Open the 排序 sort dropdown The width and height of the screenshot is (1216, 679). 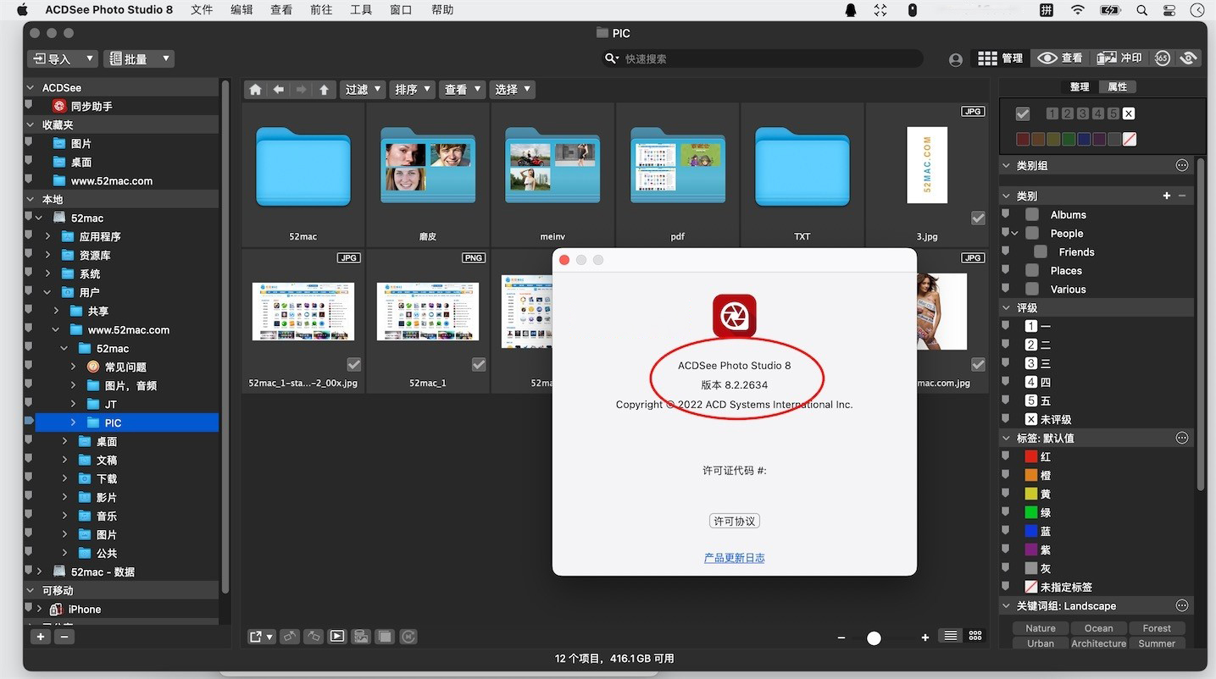pyautogui.click(x=413, y=90)
